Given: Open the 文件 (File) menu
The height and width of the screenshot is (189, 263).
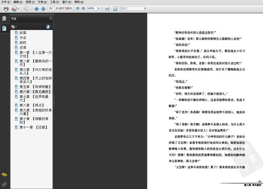Looking at the screenshot, I should (5, 2).
